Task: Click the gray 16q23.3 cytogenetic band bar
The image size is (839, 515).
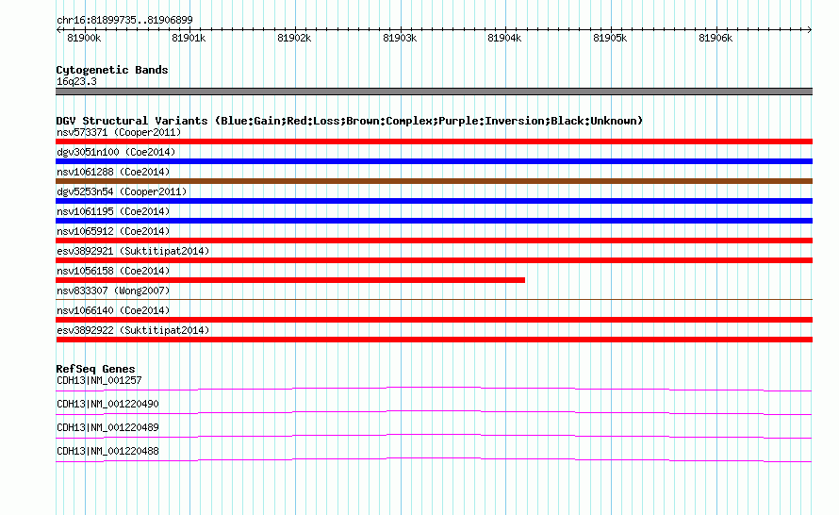Action: (434, 91)
